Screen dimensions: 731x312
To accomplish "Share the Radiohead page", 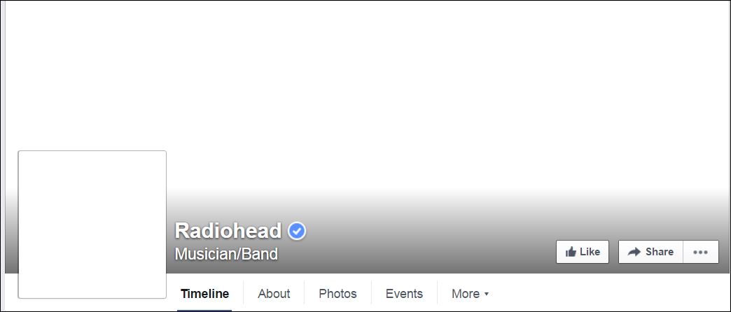I will click(x=650, y=252).
